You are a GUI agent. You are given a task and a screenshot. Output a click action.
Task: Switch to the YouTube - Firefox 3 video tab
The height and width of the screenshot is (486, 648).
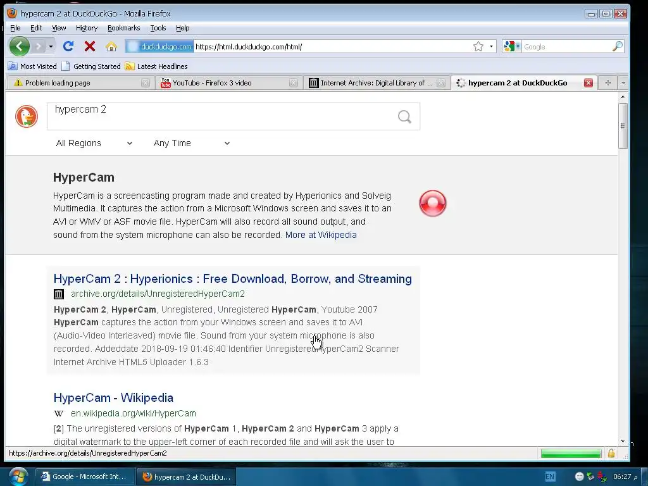pyautogui.click(x=229, y=83)
